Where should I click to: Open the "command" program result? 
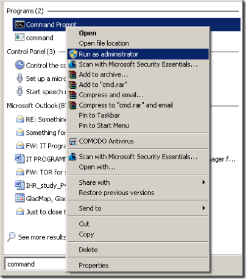tap(40, 38)
